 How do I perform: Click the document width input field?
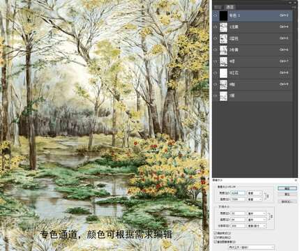click(x=238, y=213)
